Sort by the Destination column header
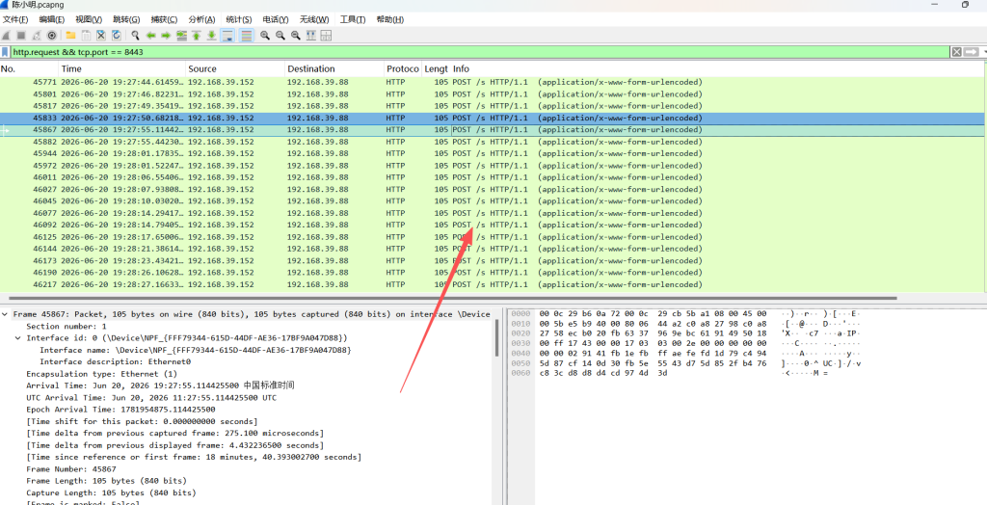Viewport: 987px width, 505px height. coord(334,68)
